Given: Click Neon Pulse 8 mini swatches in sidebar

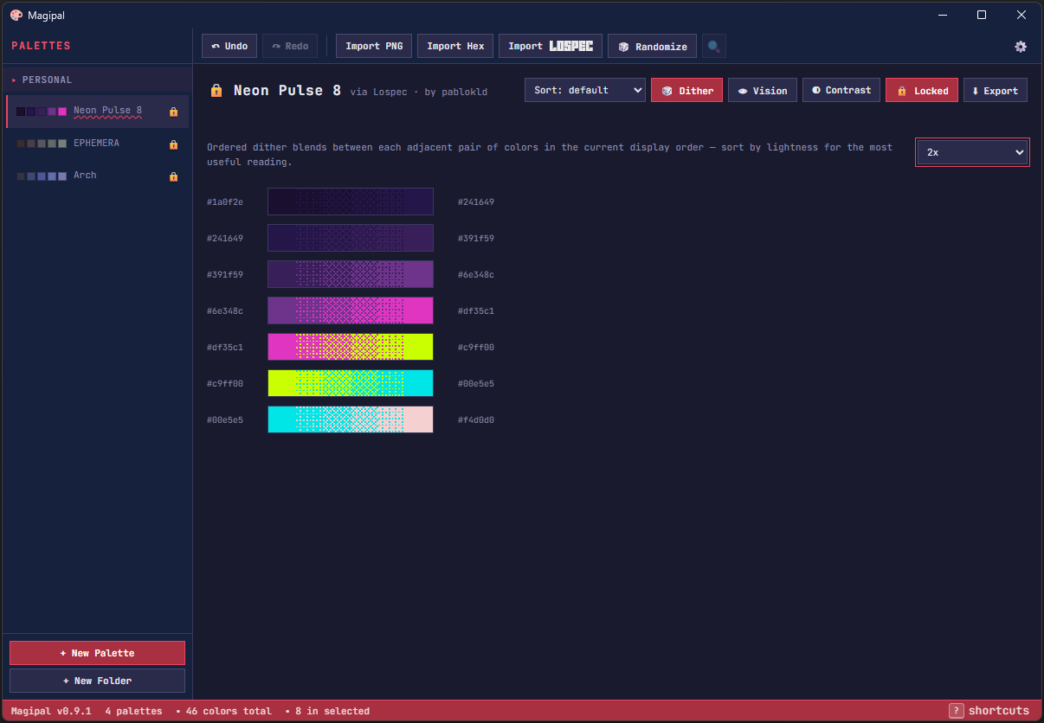Looking at the screenshot, I should 42,112.
